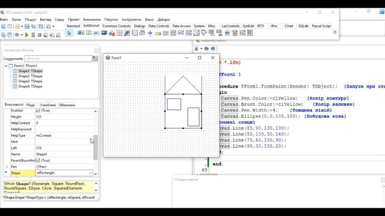The width and height of the screenshot is (385, 216).
Task: Select Shape2: TShape in component tree
Action: pos(30,76)
